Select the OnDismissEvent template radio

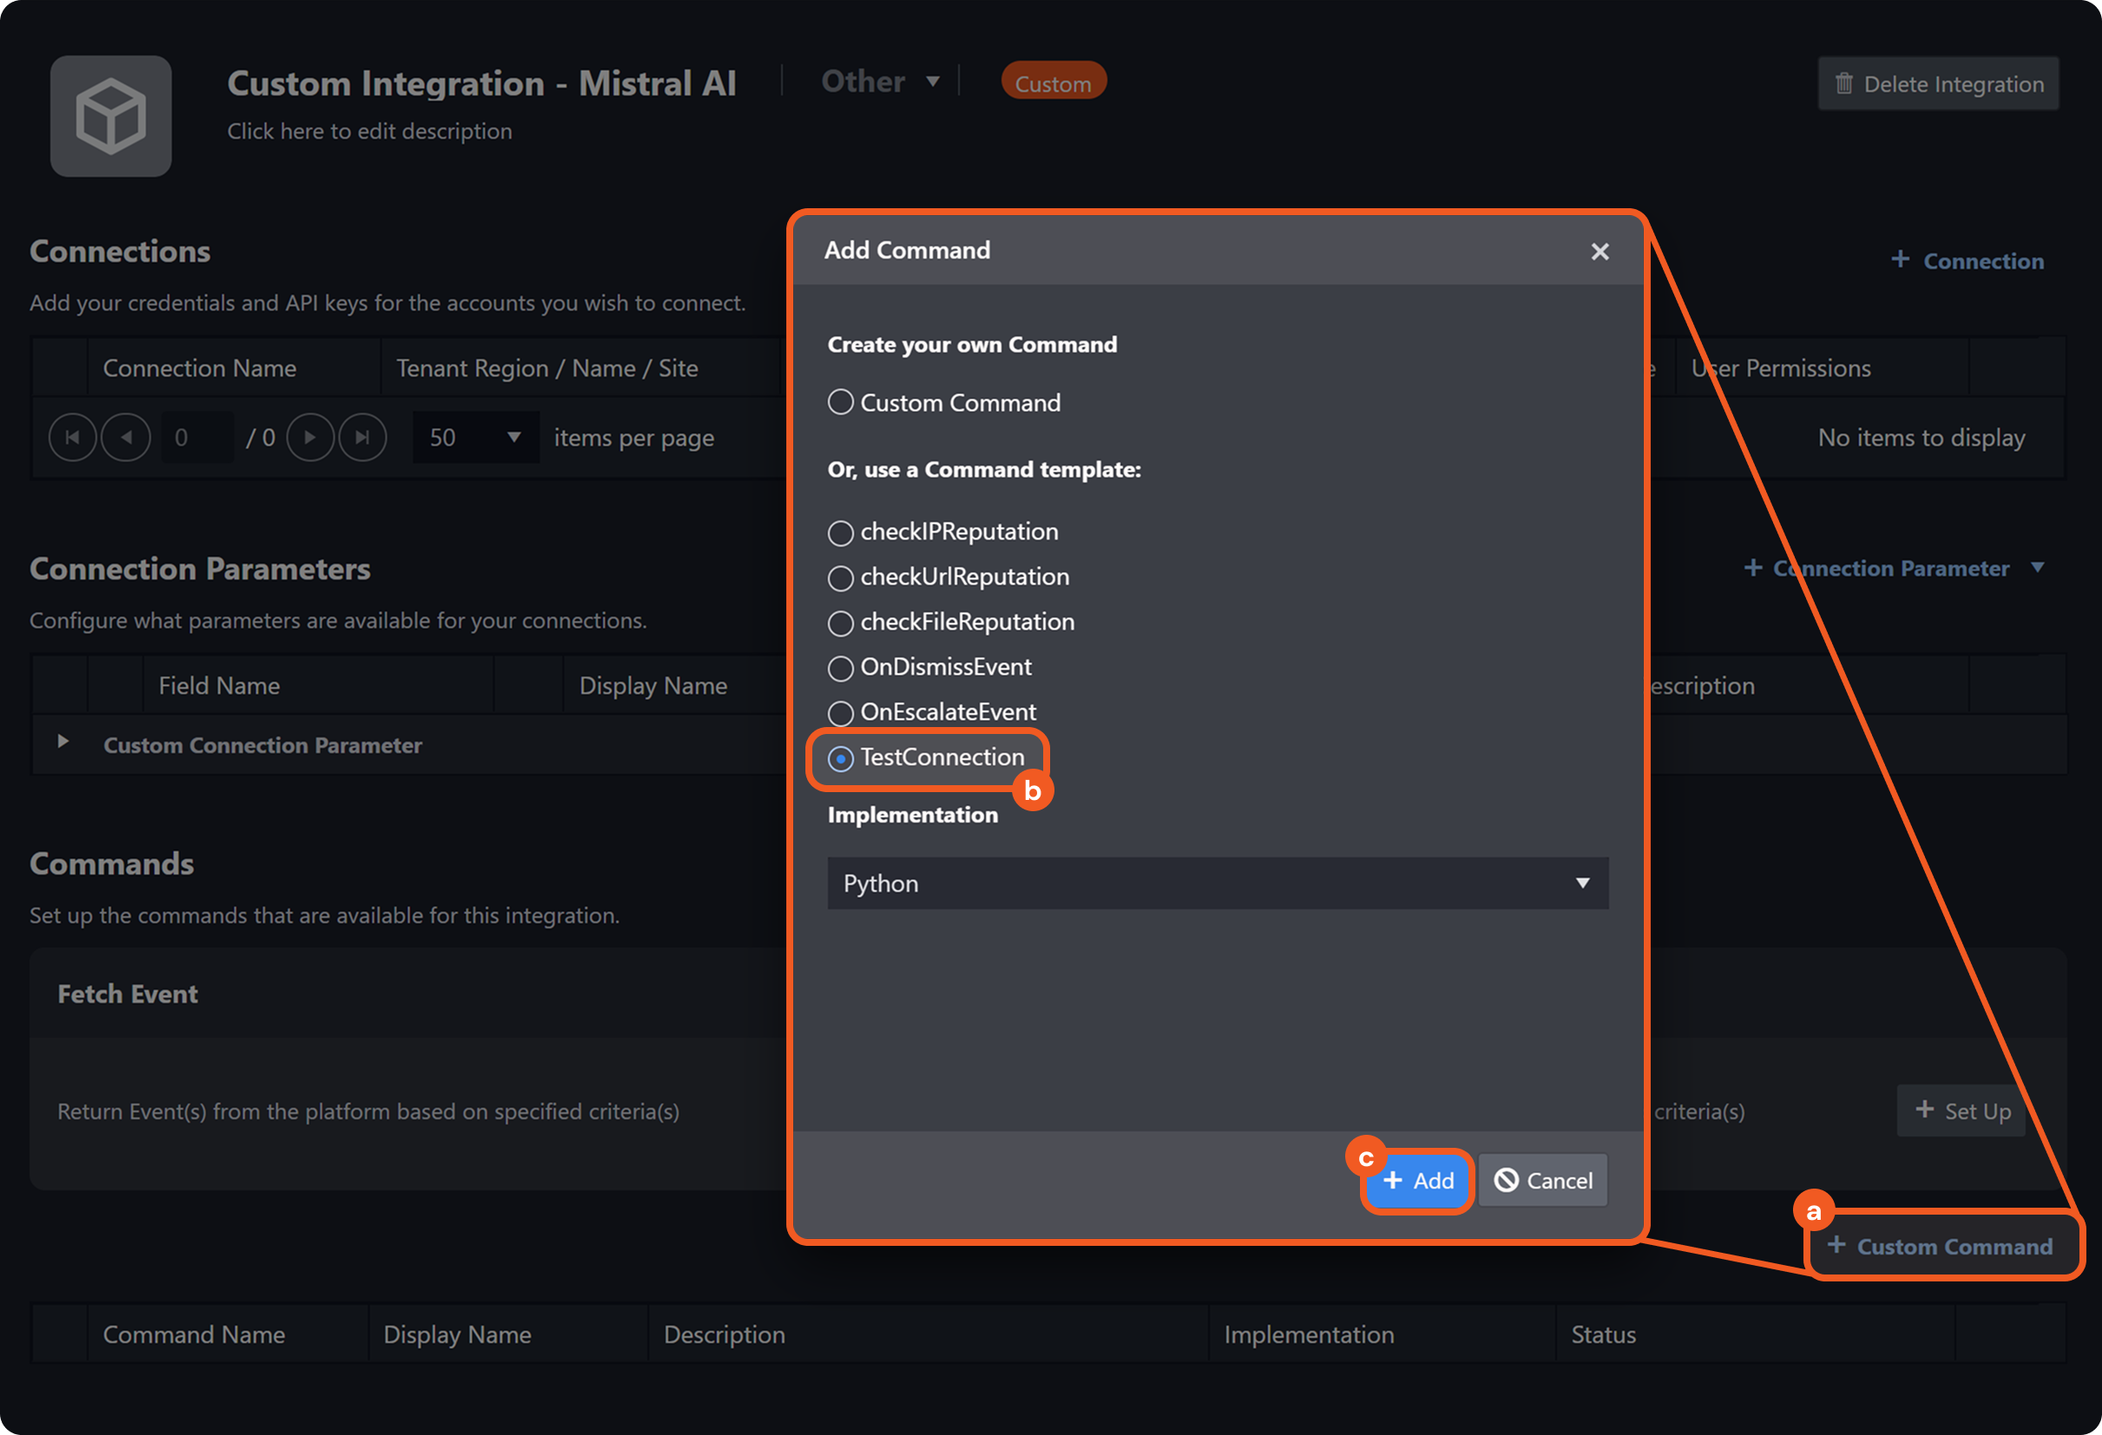(x=840, y=668)
